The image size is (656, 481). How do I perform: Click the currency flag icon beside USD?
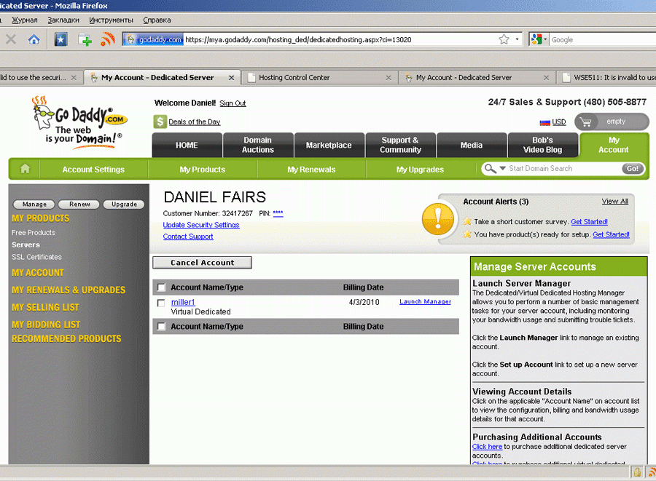click(544, 122)
